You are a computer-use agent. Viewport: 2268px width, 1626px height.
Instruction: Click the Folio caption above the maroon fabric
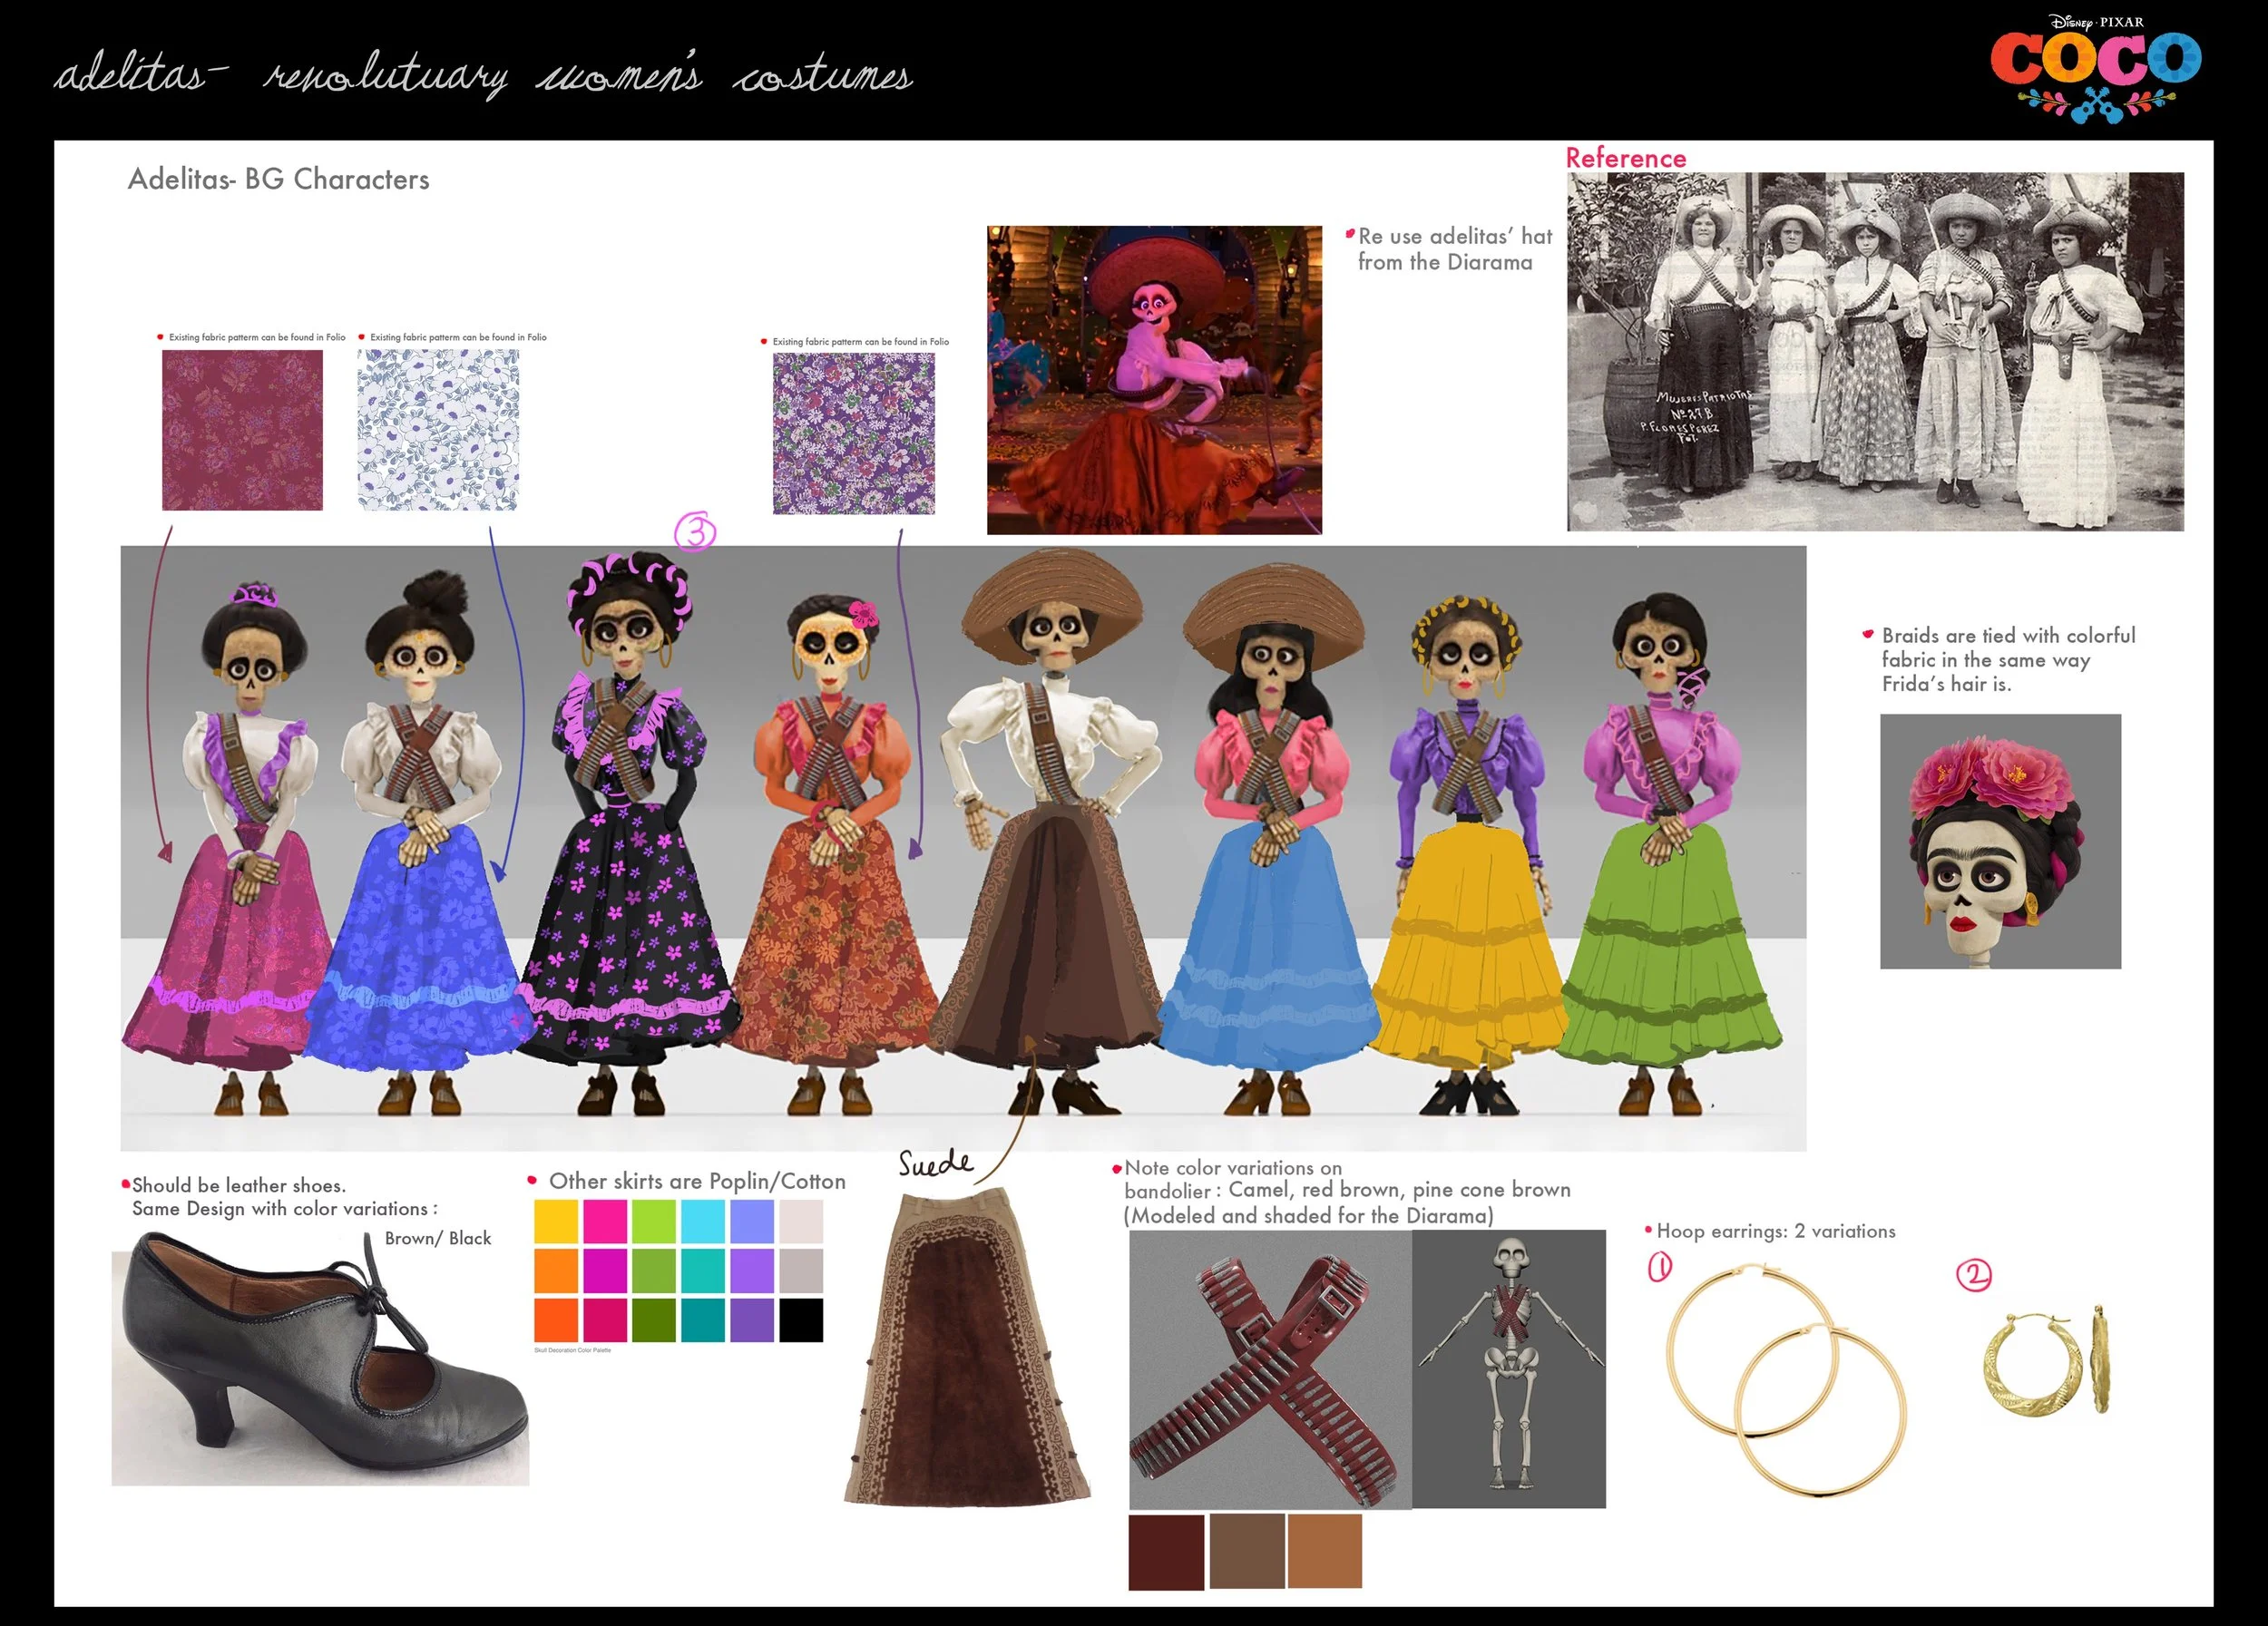(257, 337)
